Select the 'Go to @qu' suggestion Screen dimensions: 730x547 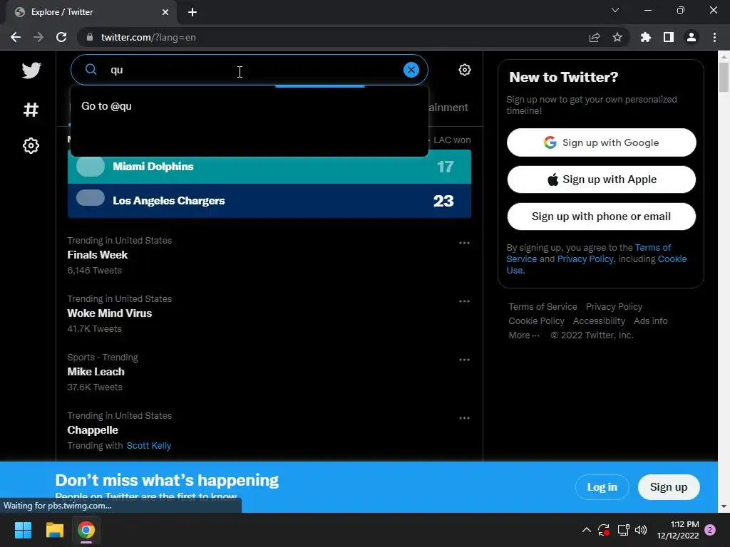[x=249, y=106]
